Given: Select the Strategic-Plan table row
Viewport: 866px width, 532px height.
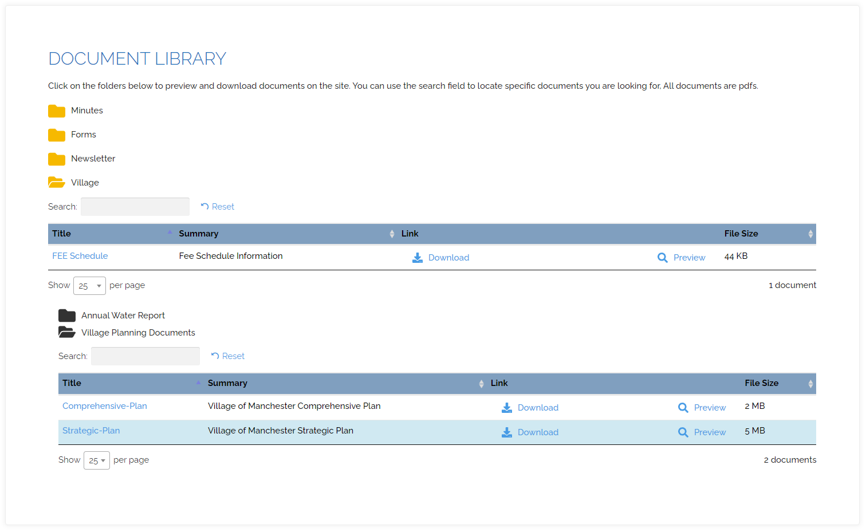Looking at the screenshot, I should click(344, 432).
